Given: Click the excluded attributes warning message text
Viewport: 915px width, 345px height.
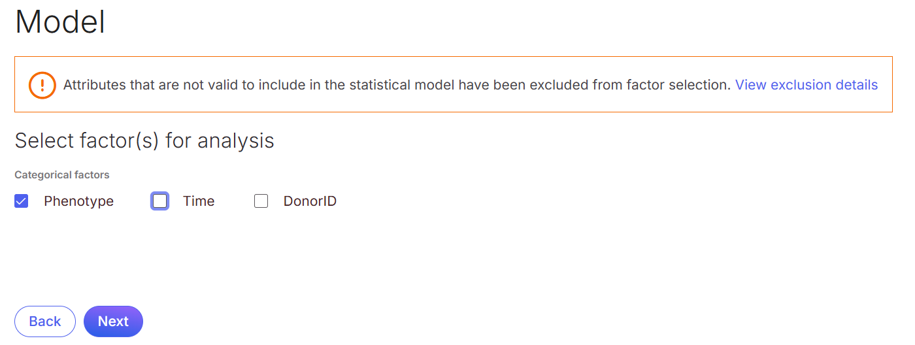Looking at the screenshot, I should 397,85.
